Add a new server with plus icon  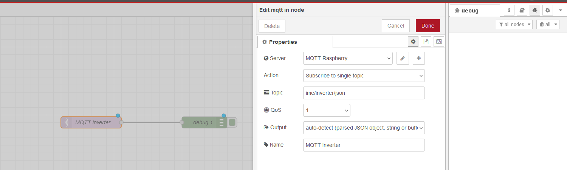click(x=419, y=58)
